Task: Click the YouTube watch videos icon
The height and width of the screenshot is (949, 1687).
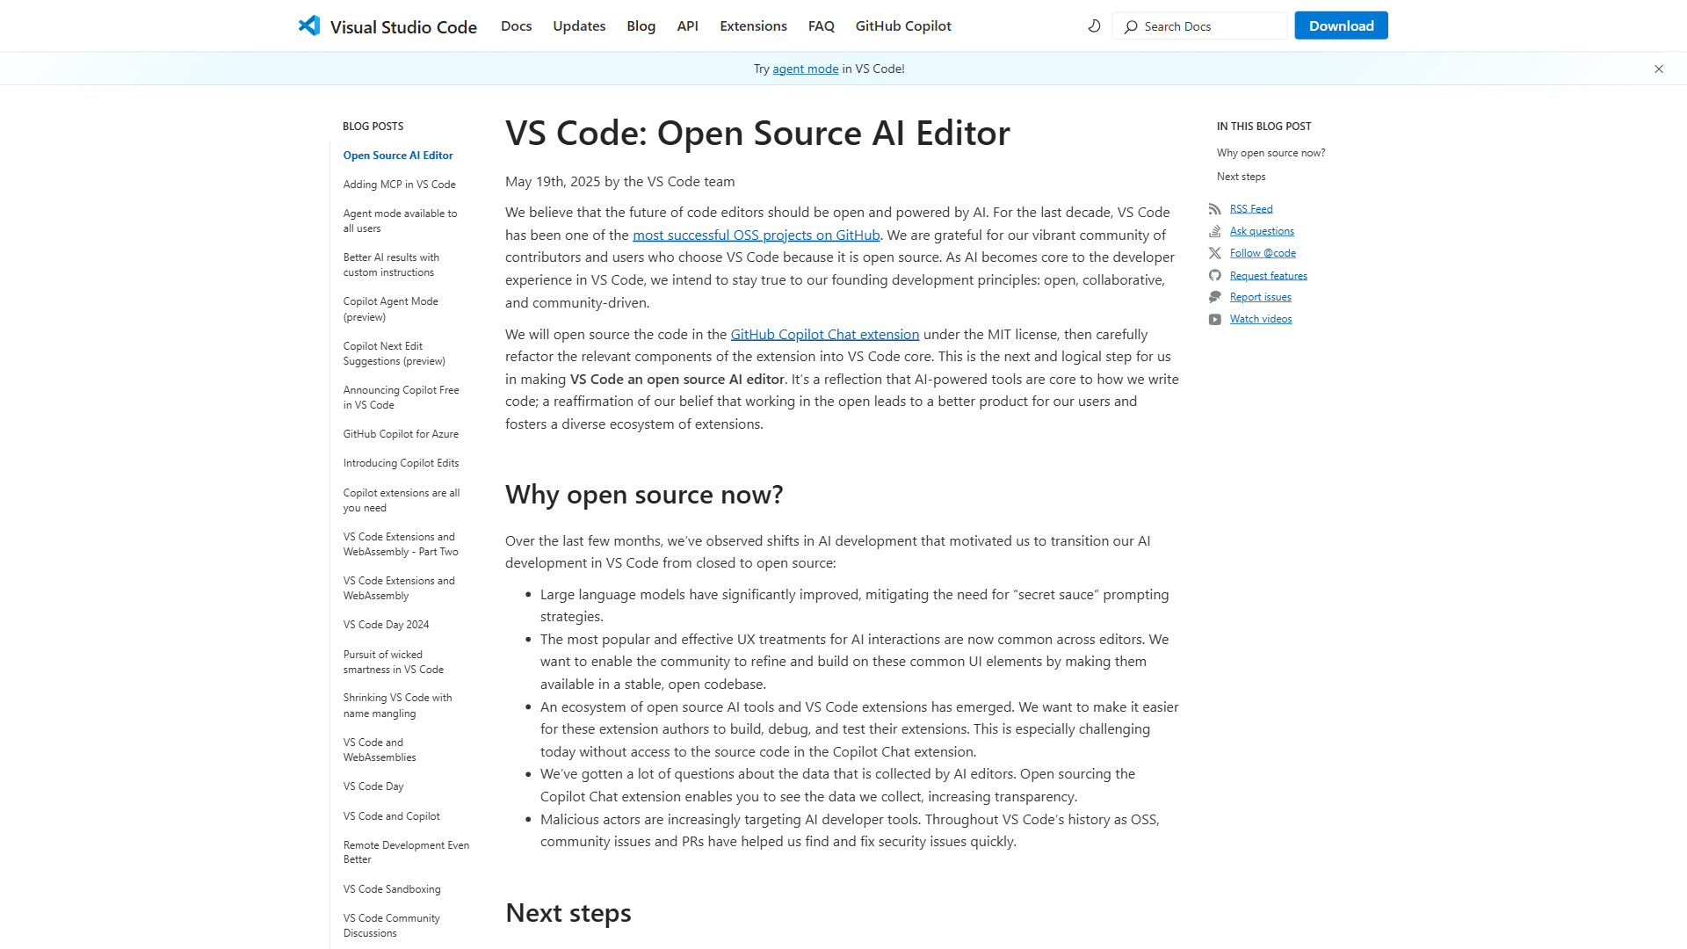Action: tap(1214, 319)
